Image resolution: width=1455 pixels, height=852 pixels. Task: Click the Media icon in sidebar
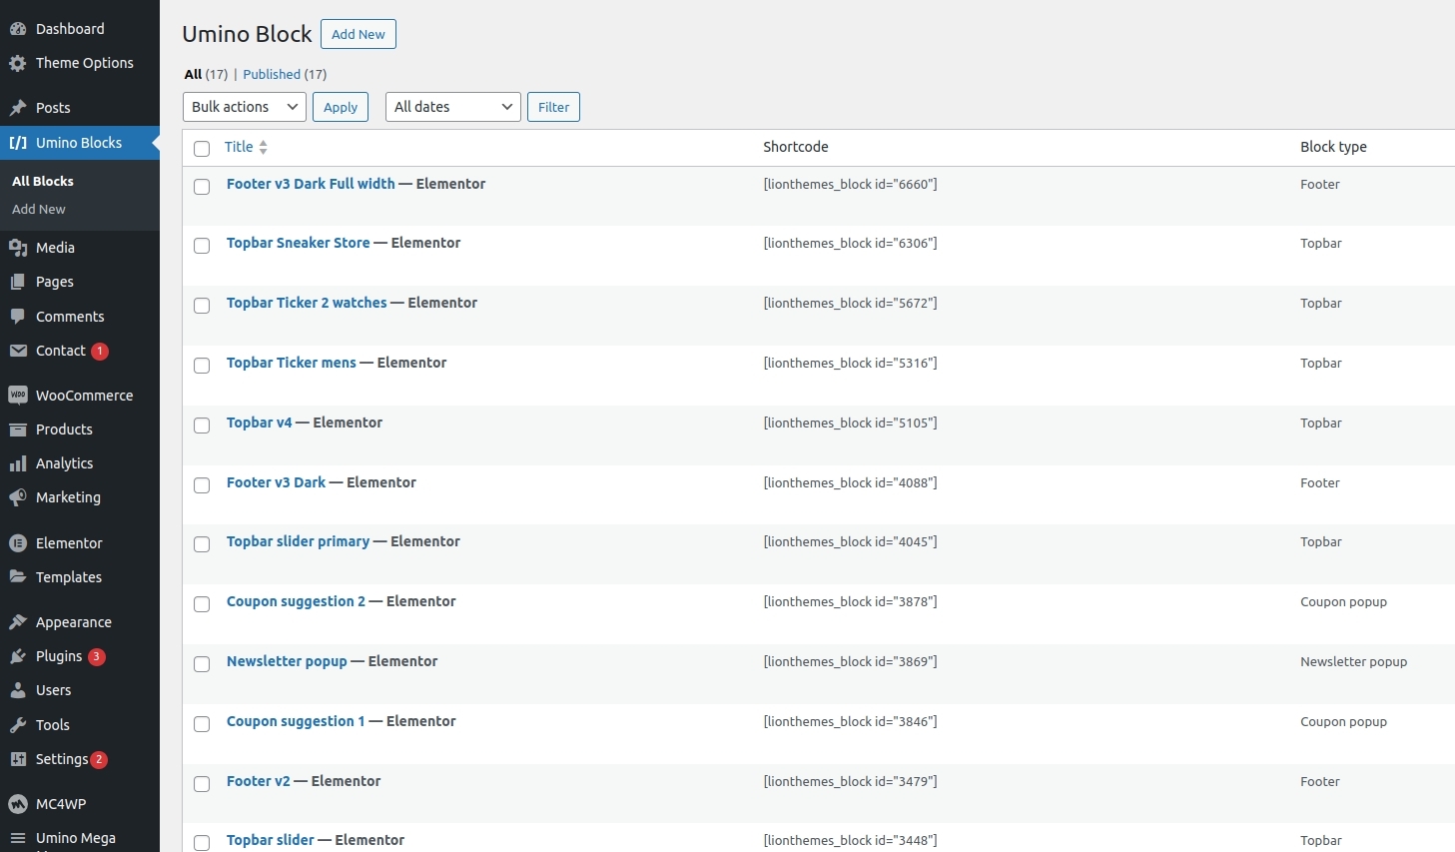18,248
